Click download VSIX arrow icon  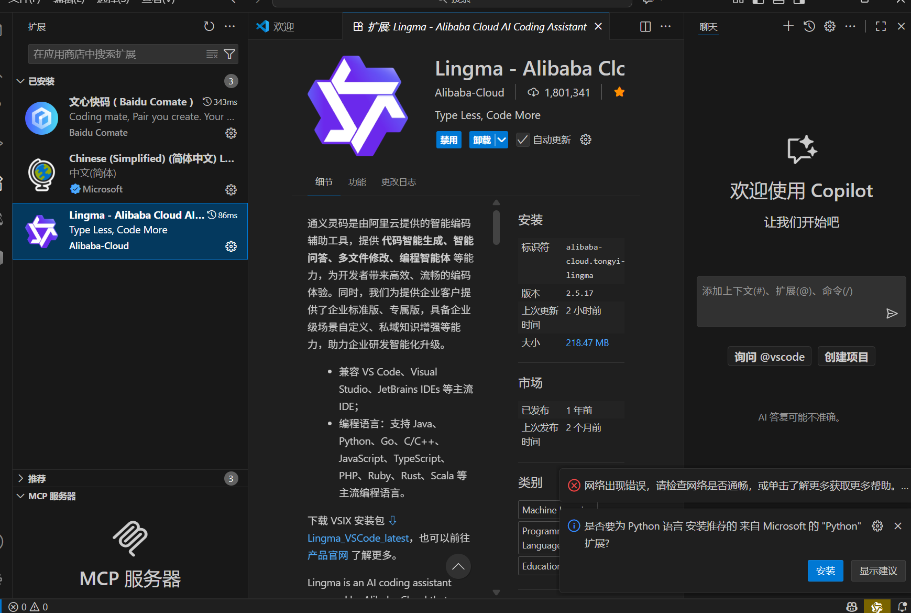(393, 521)
